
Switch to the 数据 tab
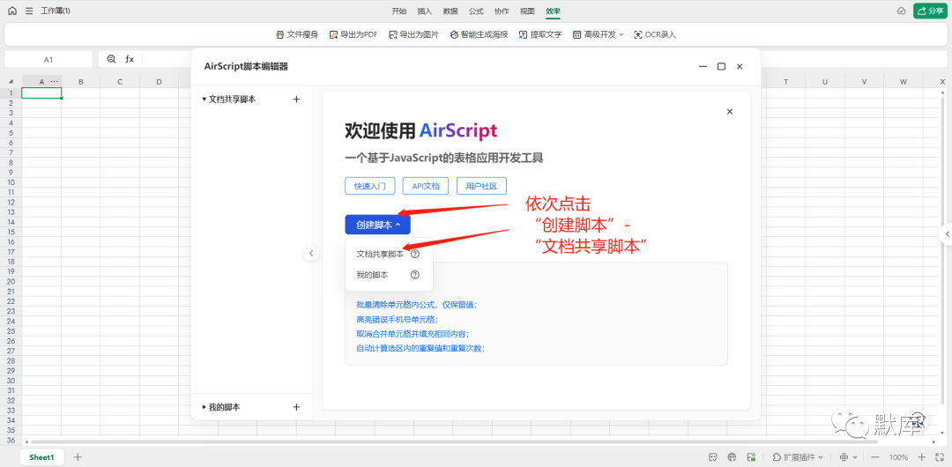click(450, 11)
